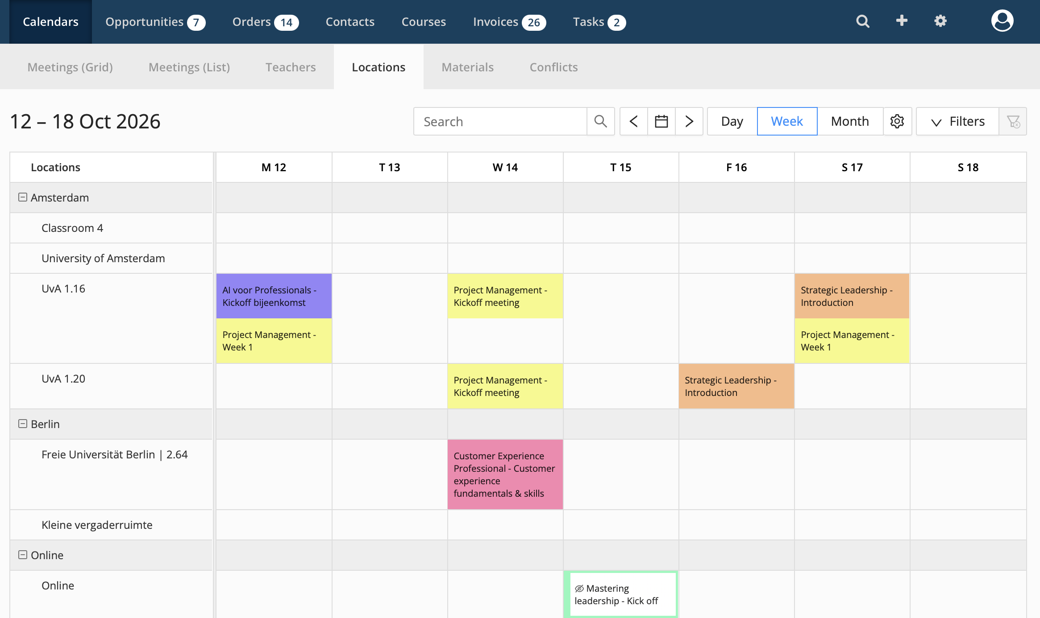
Task: Open the Meetings (Grid) tab
Action: [70, 67]
